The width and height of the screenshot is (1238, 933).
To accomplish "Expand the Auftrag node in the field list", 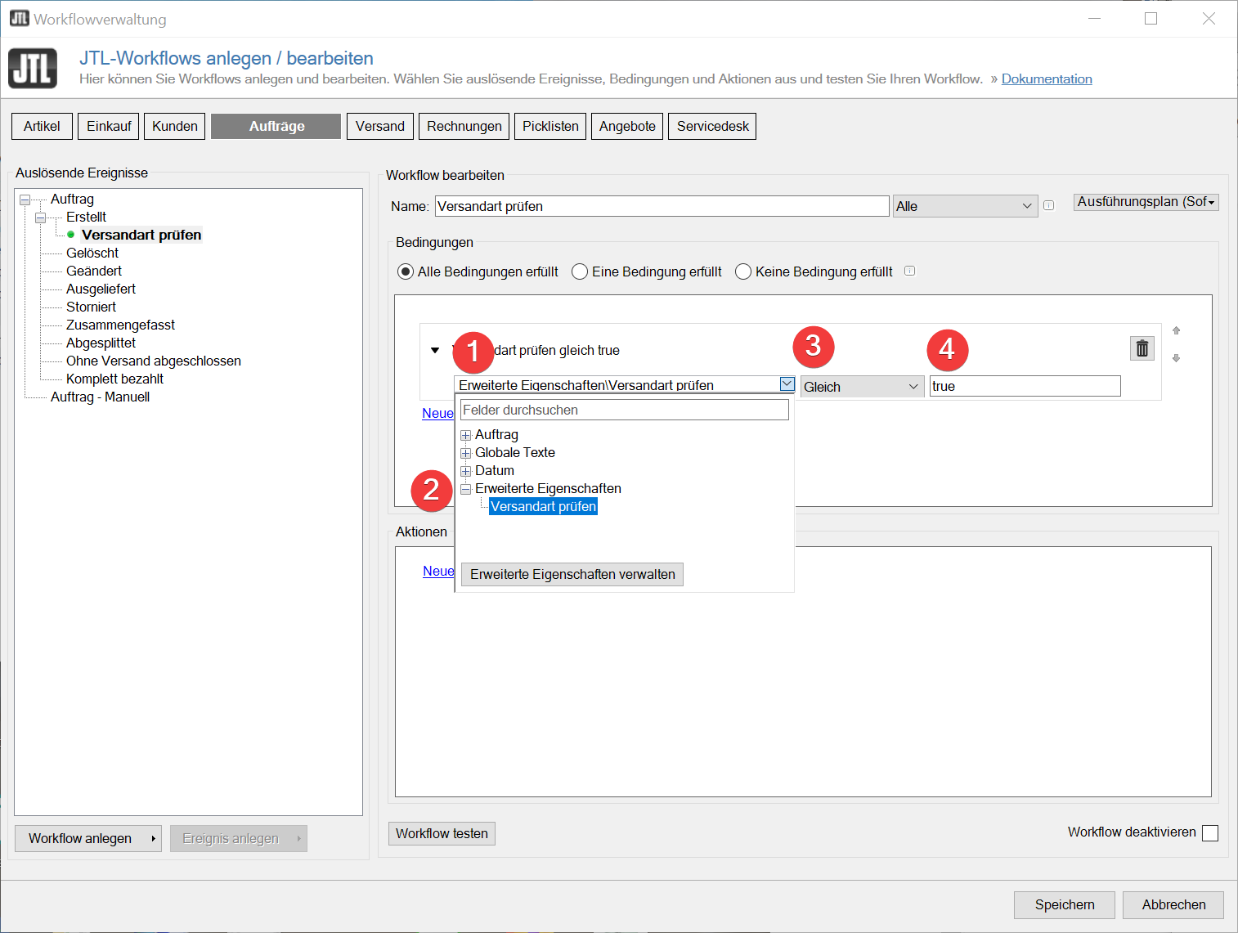I will point(465,435).
